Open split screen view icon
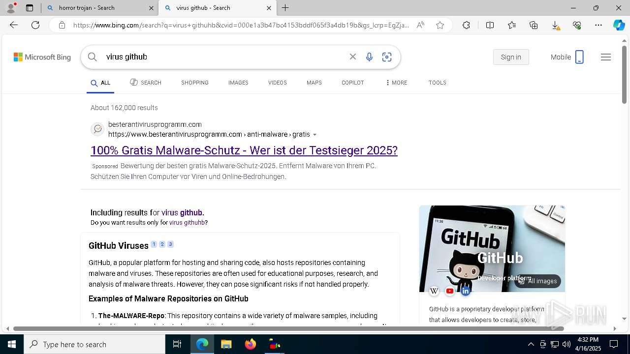This screenshot has width=630, height=354. (490, 25)
